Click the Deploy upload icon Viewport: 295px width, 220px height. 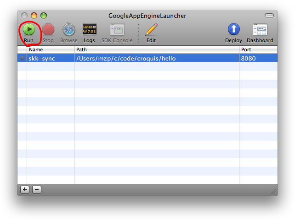[x=234, y=29]
